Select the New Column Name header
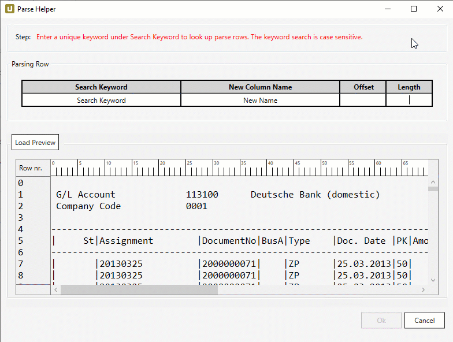 (260, 87)
